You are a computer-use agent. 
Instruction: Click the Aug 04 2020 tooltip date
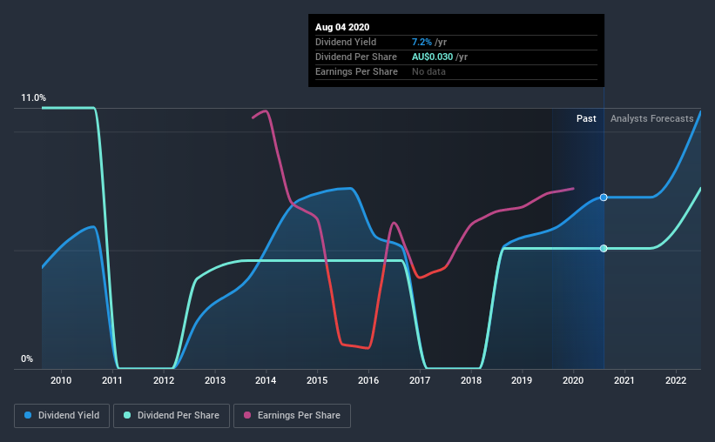click(x=342, y=27)
